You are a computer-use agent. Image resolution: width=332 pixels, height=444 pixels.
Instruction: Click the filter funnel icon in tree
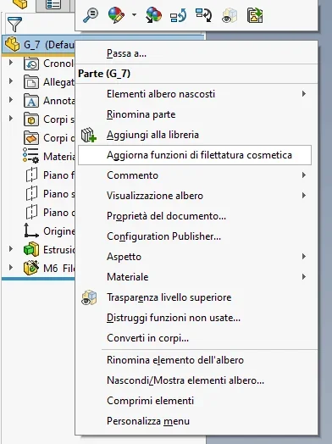14,25
